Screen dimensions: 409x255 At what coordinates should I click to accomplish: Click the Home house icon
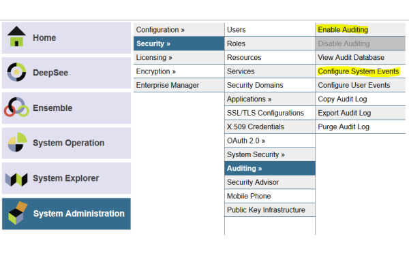(16, 37)
